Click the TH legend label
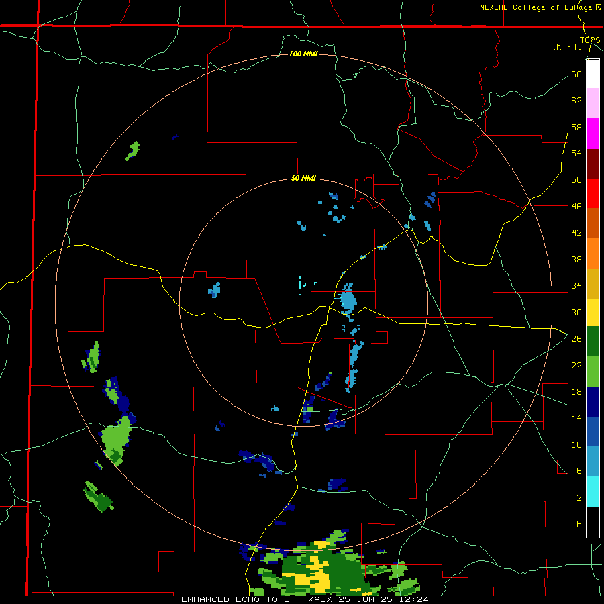This screenshot has height=604, width=604. point(576,524)
